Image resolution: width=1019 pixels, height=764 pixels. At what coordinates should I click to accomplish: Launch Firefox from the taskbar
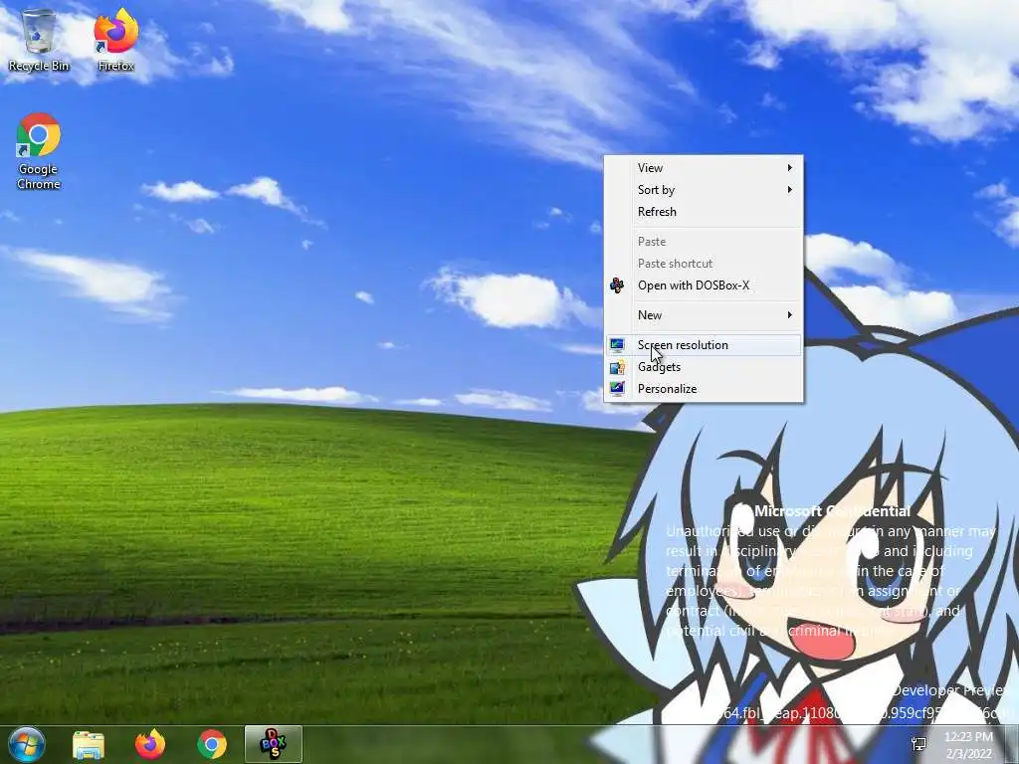[150, 744]
